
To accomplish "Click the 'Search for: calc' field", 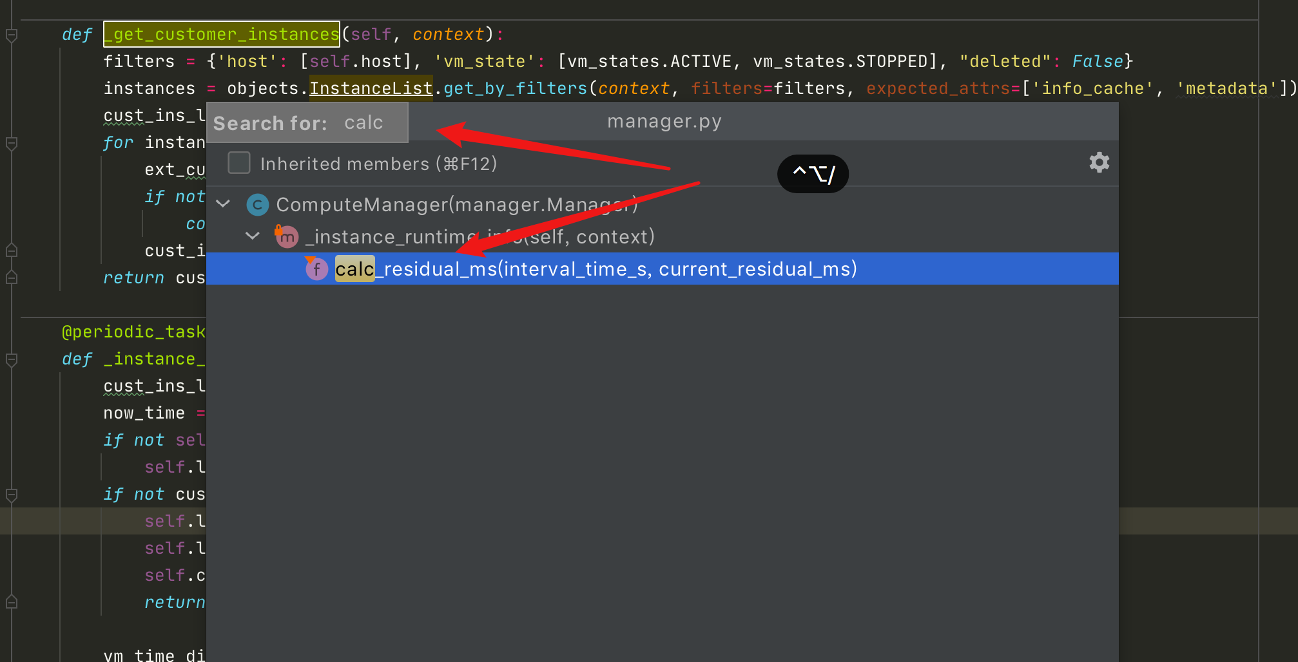I will pos(307,122).
